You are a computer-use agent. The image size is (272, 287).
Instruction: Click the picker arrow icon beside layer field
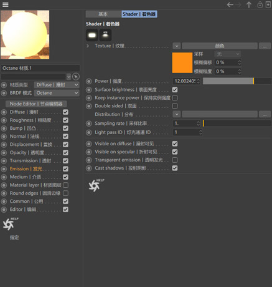point(76,77)
